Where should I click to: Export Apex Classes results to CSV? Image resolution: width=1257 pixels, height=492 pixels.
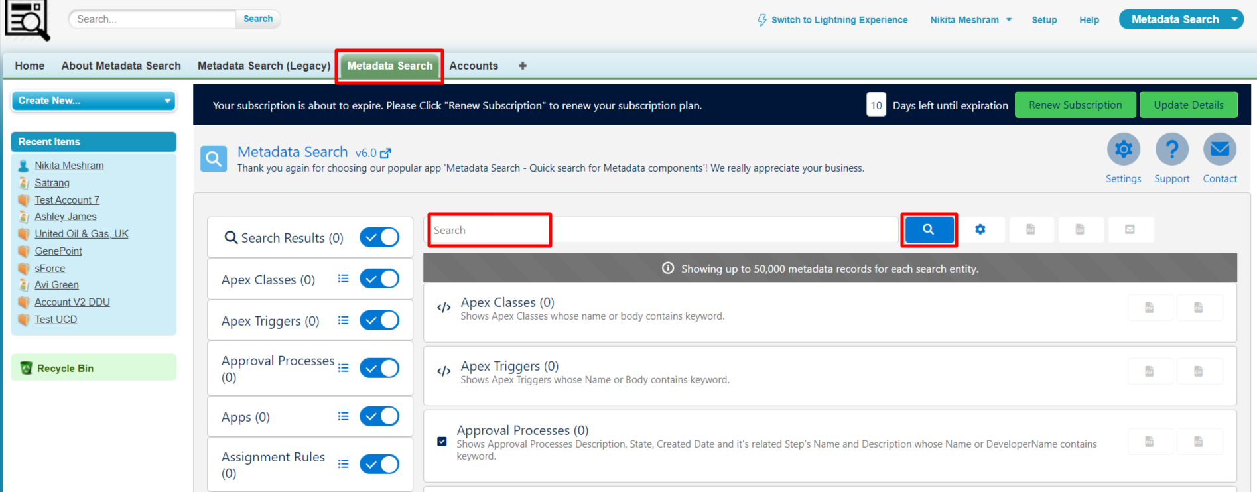pos(1199,308)
